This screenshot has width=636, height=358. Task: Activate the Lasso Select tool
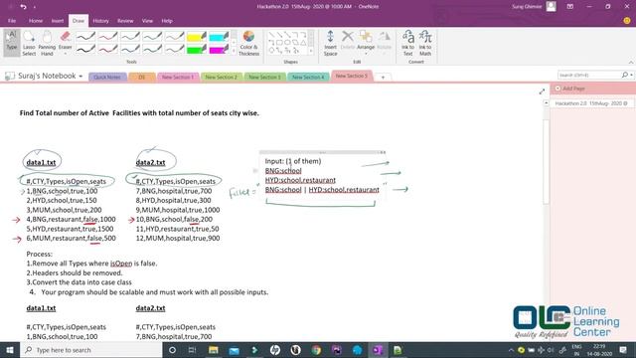click(29, 43)
